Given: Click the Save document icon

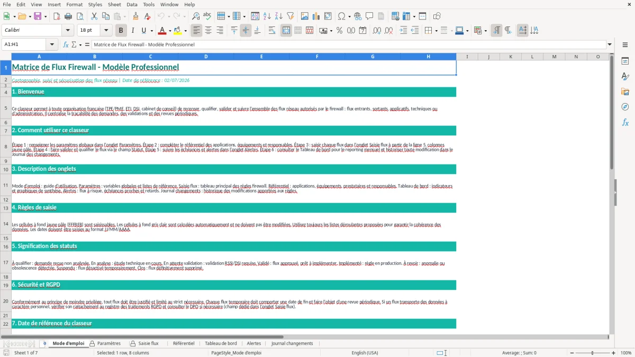Looking at the screenshot, I should (38, 16).
